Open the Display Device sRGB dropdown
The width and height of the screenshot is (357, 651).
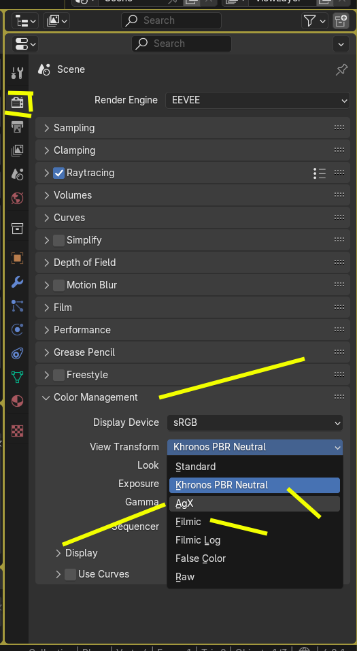[255, 422]
